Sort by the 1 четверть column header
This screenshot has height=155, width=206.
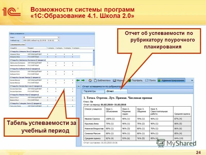50,48
